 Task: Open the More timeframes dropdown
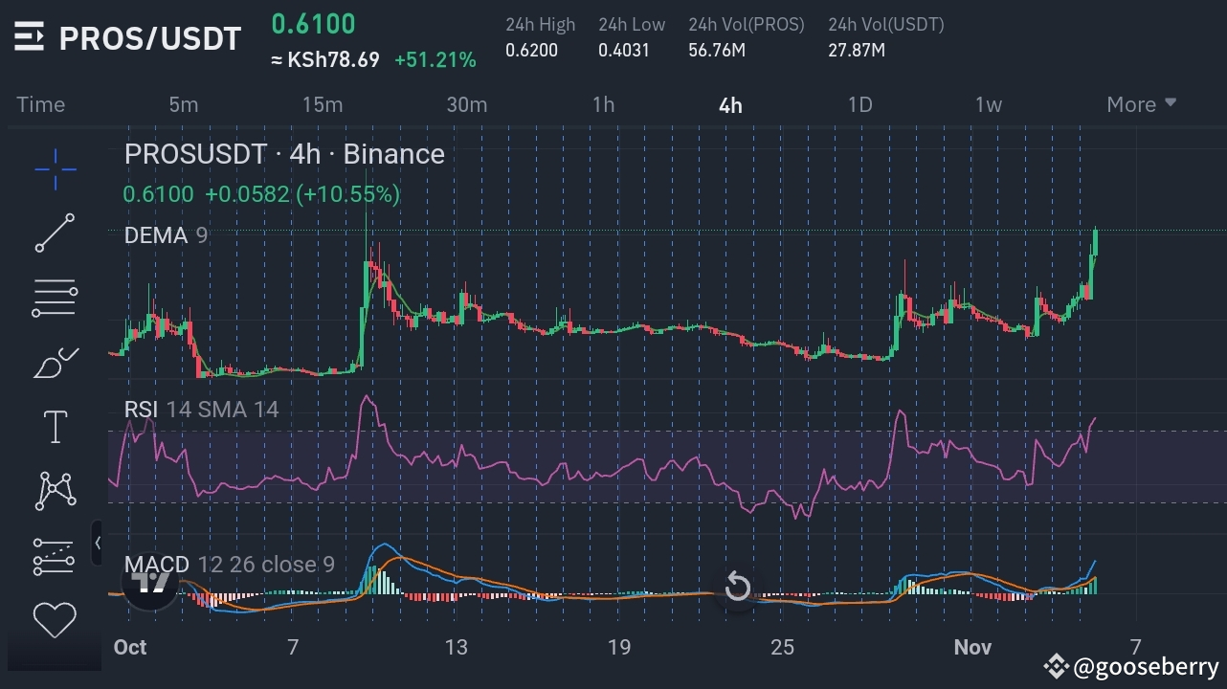tap(1141, 104)
